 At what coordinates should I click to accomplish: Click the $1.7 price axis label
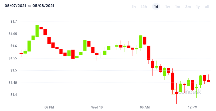[x=14, y=21]
